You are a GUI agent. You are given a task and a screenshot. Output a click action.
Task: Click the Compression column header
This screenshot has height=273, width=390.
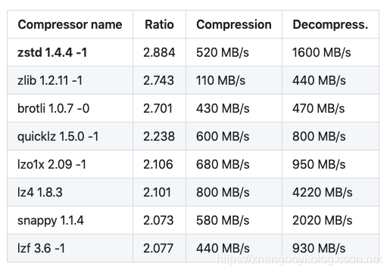234,24
